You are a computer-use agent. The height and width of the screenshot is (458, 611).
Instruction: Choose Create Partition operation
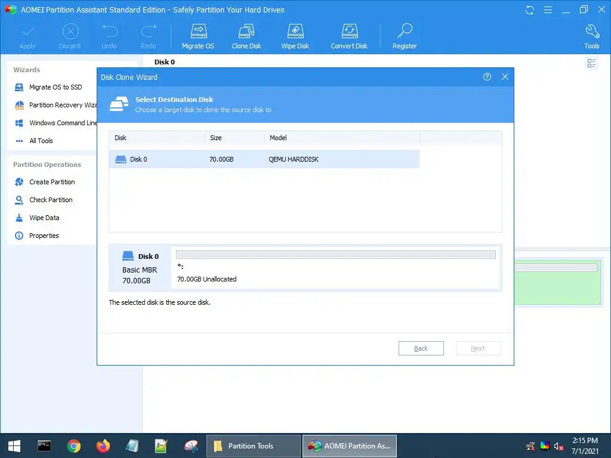tap(52, 182)
